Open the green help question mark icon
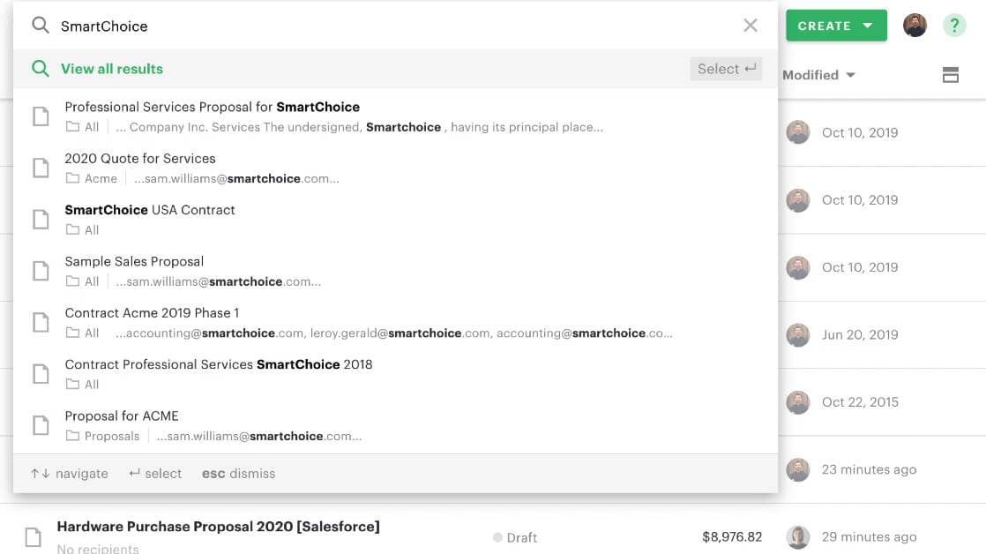The height and width of the screenshot is (554, 986). coord(954,26)
